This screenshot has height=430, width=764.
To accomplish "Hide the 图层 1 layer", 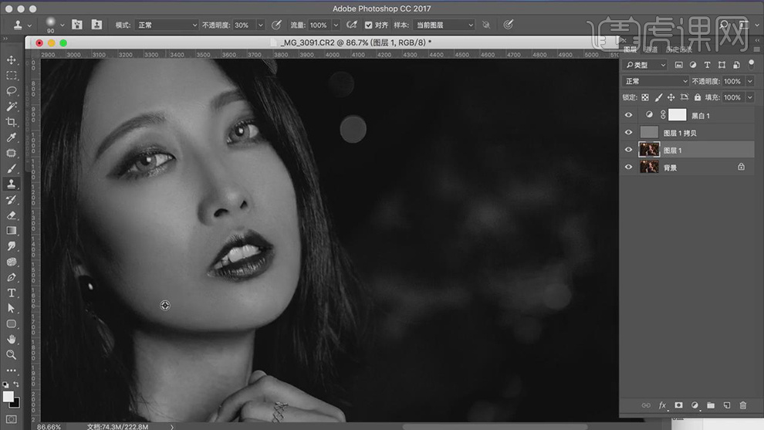I will [628, 150].
